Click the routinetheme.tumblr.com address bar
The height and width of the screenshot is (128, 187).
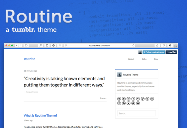point(99,45)
